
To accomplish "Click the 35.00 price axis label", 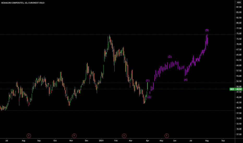I will [239, 118].
